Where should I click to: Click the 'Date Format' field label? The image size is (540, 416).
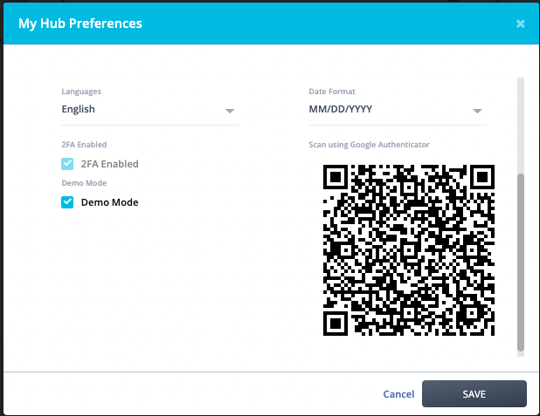(332, 92)
